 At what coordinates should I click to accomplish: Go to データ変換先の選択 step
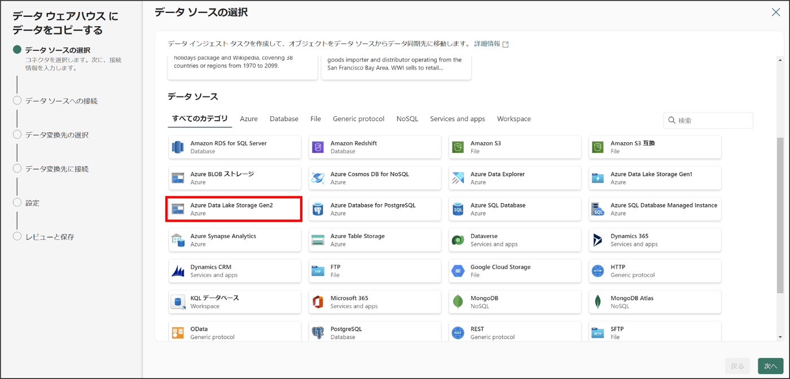point(51,135)
